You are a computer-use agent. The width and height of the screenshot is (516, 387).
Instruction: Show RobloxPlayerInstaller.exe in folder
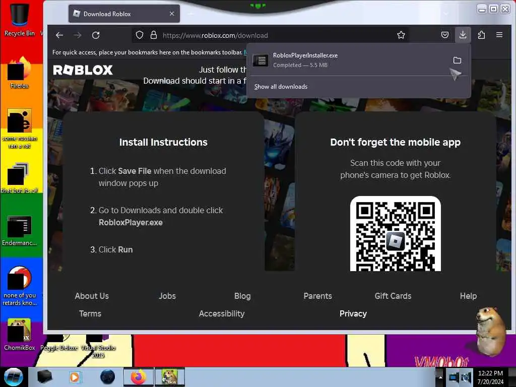pyautogui.click(x=457, y=60)
